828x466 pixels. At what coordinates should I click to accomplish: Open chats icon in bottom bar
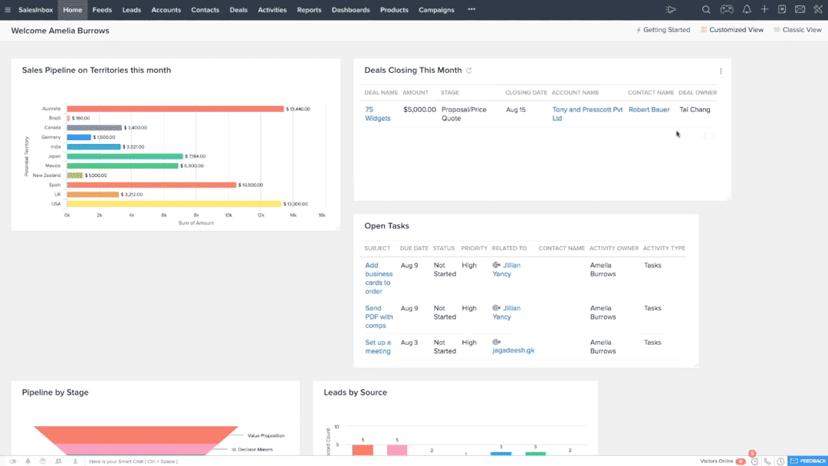[x=13, y=461]
